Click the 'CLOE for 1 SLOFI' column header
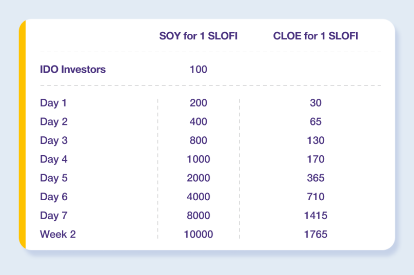414x275 pixels. click(x=316, y=36)
